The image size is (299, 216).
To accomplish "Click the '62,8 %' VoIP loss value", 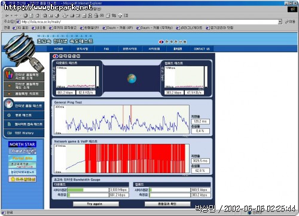I will pos(200,171).
